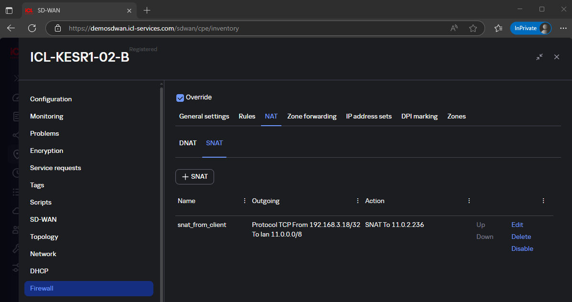
Task: Open the Zone forwarding tab
Action: (x=312, y=116)
